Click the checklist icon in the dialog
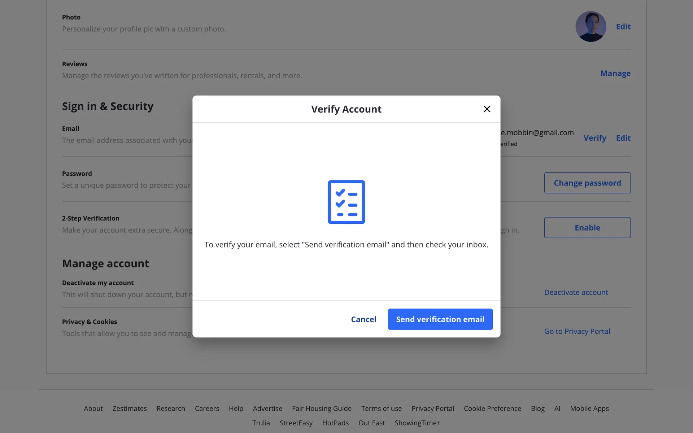Viewport: 693px width, 433px height. click(346, 202)
